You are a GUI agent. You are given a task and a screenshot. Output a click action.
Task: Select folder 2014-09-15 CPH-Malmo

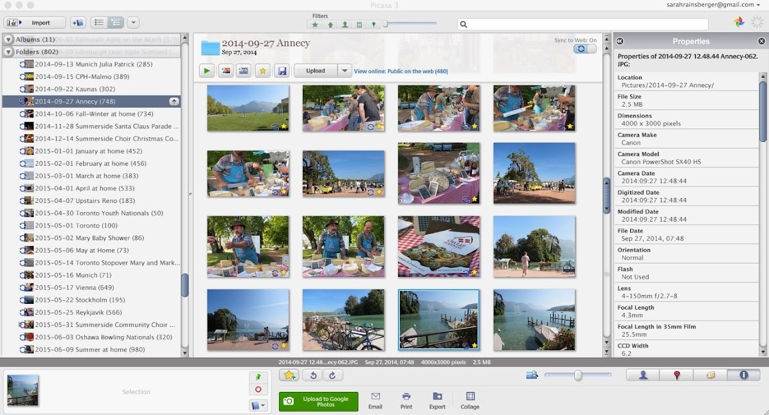coord(82,76)
